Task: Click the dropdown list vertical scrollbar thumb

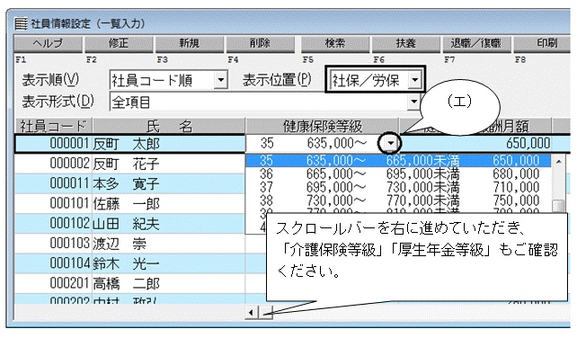Action: [x=559, y=206]
